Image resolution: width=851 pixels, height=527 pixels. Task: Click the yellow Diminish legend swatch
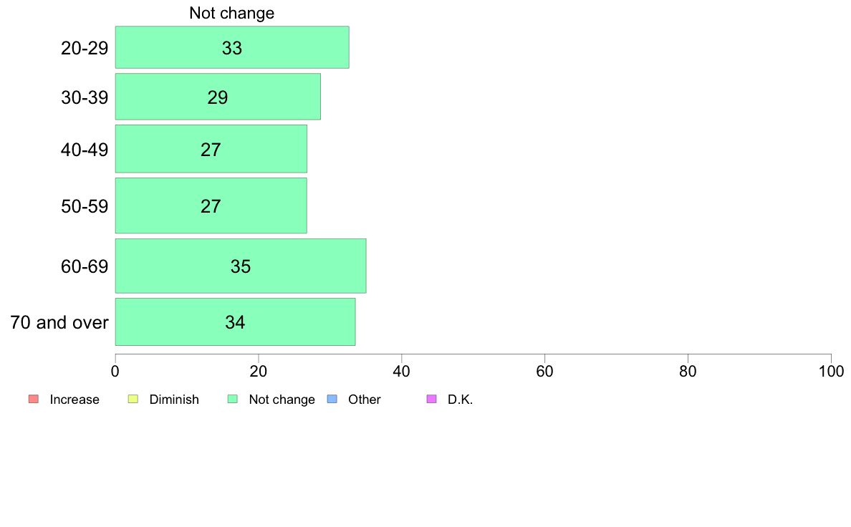pos(133,399)
